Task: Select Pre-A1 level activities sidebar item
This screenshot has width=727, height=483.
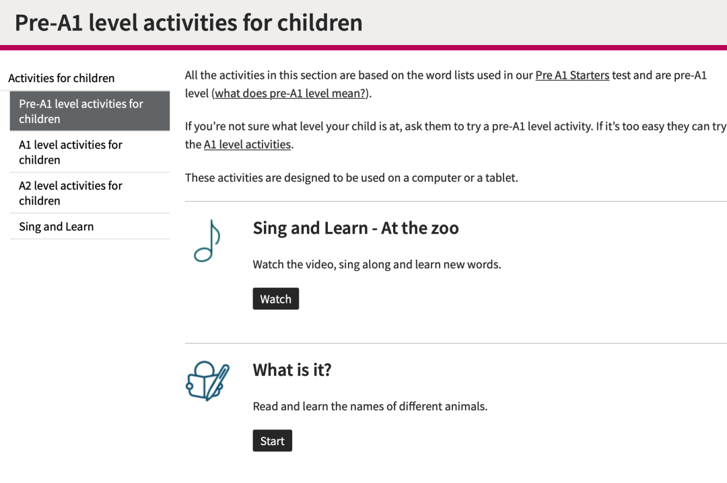Action: coord(90,111)
